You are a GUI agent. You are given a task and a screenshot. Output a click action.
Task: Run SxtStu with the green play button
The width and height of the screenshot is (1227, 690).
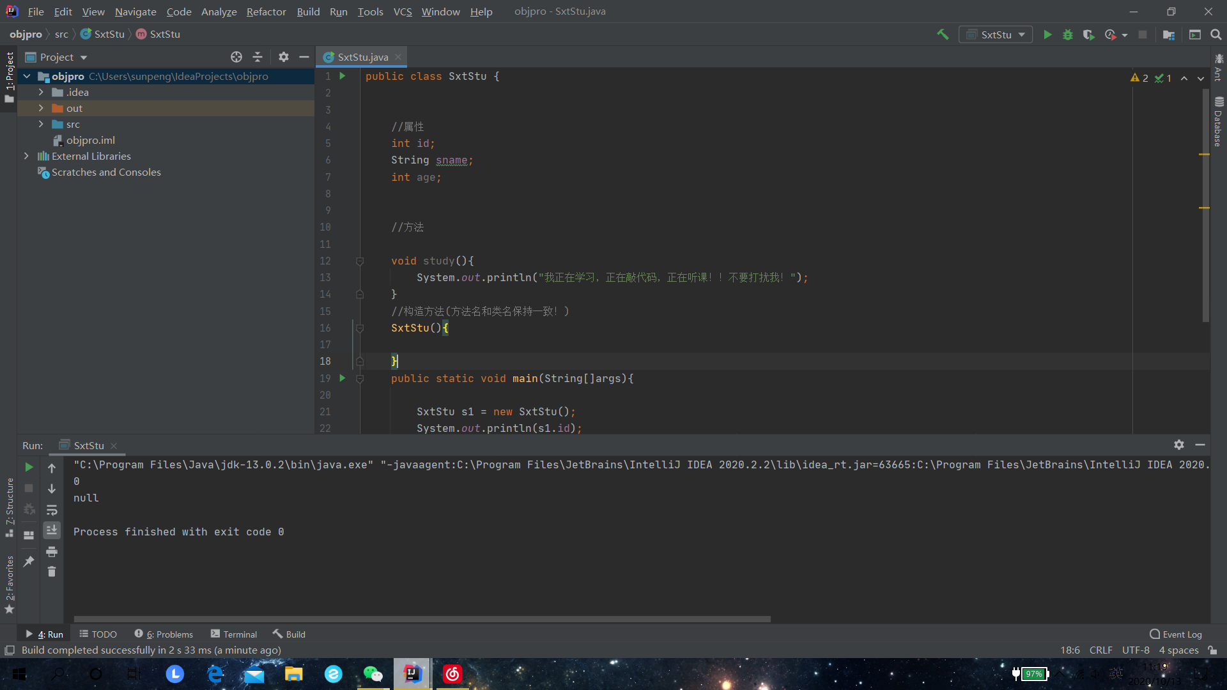1047,34
